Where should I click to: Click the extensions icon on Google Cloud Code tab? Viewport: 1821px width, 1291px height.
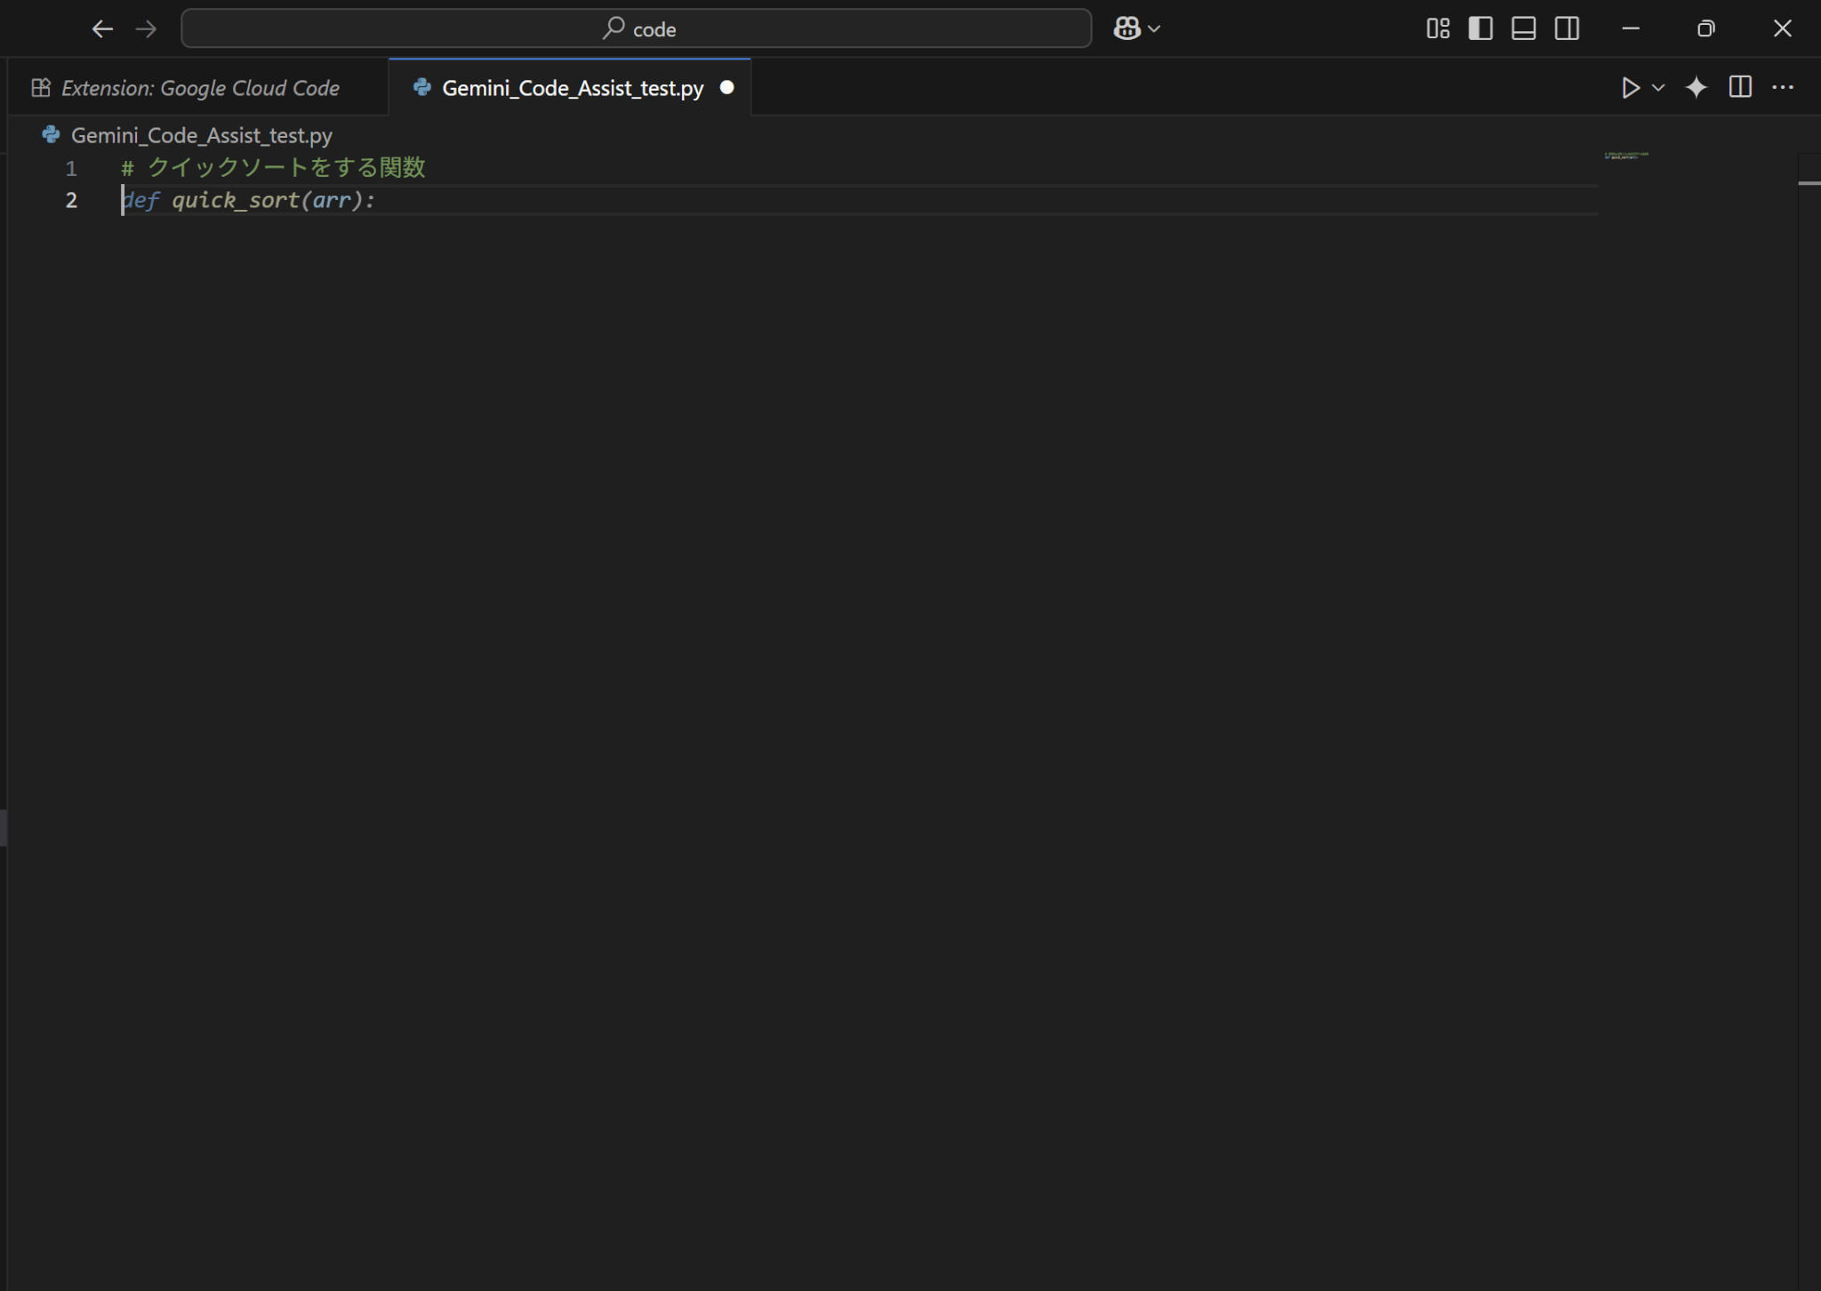pos(41,87)
